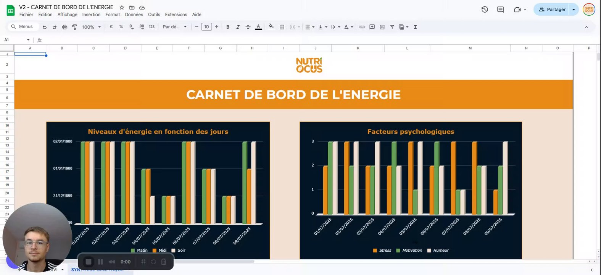
Task: Apply percent number format
Action: point(121,27)
